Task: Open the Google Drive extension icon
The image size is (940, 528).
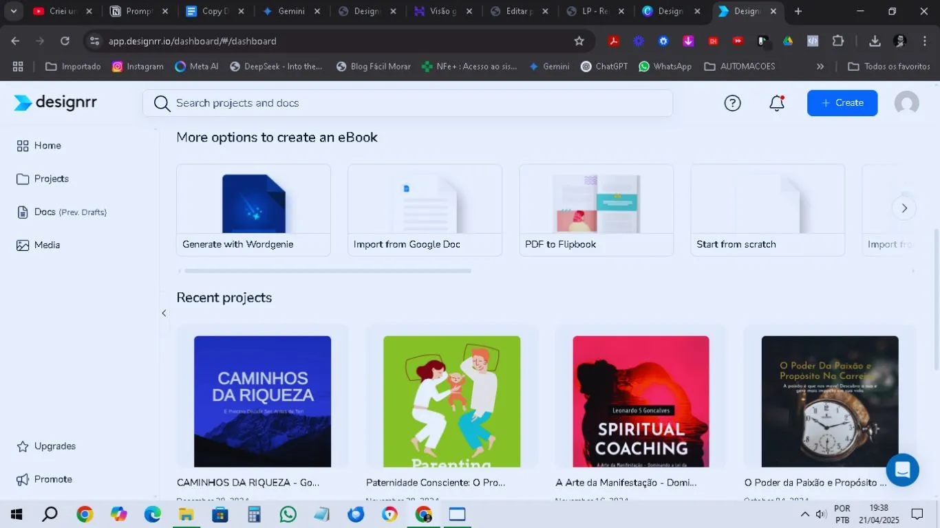Action: 787,41
